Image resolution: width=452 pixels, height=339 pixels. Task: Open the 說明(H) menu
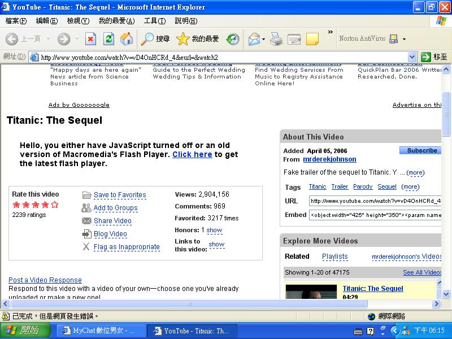point(186,21)
